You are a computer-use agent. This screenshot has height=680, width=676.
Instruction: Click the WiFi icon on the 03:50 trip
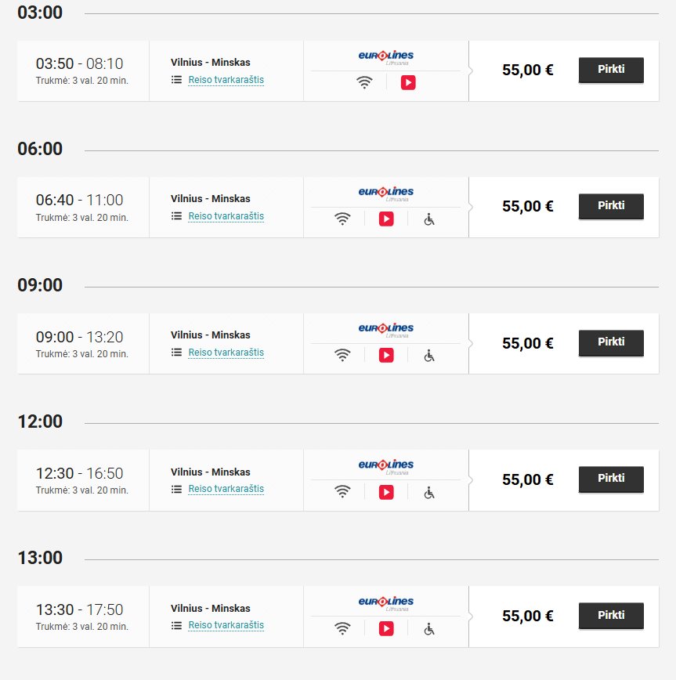pyautogui.click(x=364, y=82)
